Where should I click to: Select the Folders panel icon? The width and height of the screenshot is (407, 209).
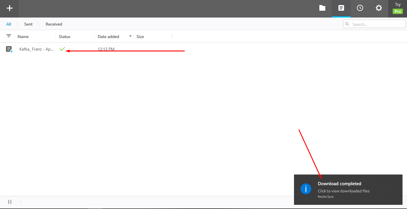point(322,8)
